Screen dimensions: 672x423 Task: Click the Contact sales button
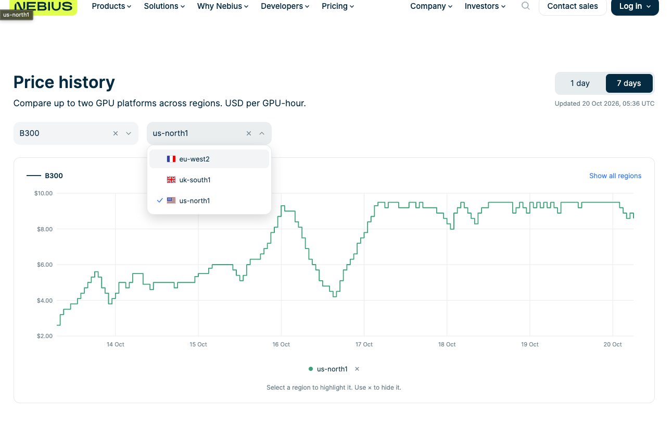point(573,7)
